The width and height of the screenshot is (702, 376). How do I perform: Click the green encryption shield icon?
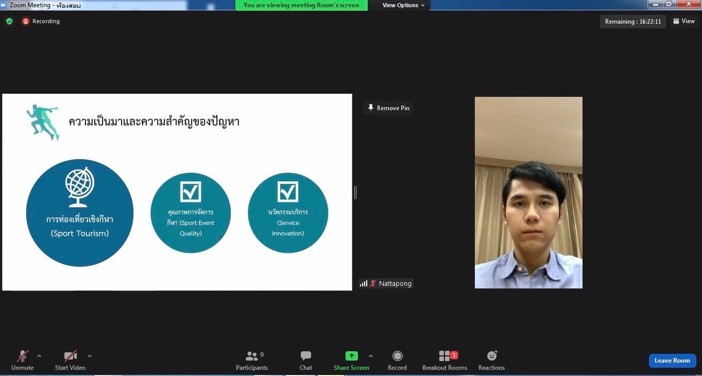click(9, 21)
